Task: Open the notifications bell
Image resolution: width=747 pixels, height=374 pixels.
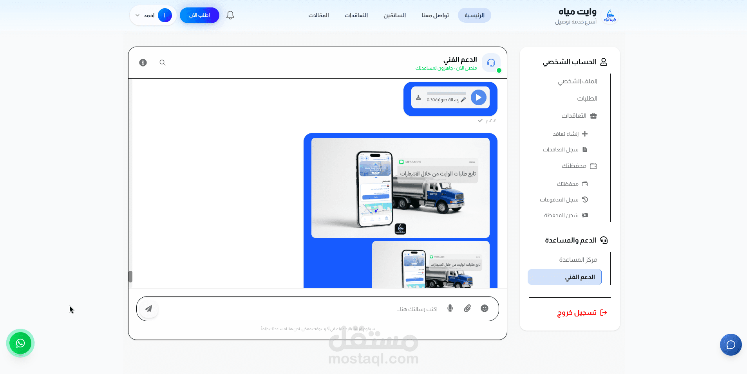Action: [230, 15]
